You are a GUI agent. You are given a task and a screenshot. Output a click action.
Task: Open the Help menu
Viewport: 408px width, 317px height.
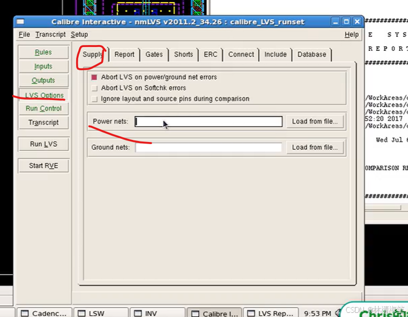pyautogui.click(x=351, y=35)
